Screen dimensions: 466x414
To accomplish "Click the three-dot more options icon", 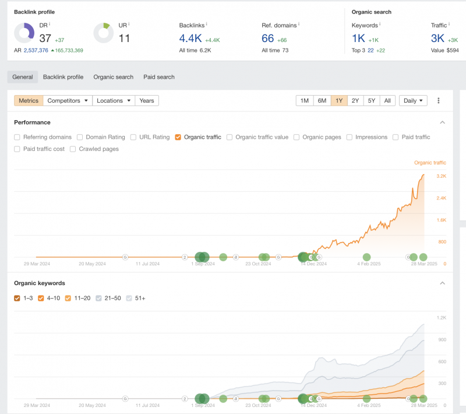I will click(439, 101).
